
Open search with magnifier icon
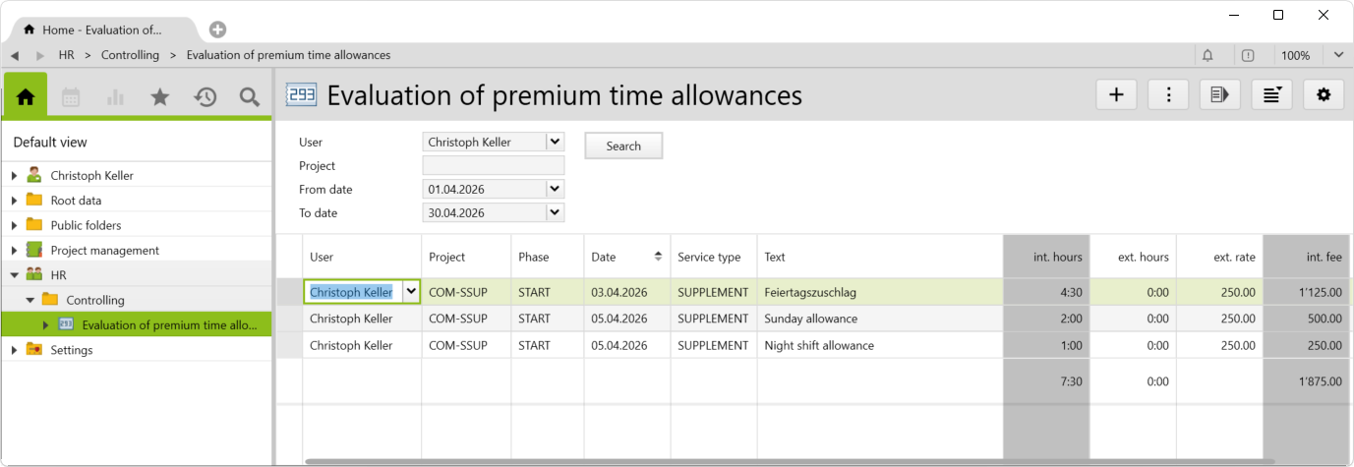click(249, 96)
